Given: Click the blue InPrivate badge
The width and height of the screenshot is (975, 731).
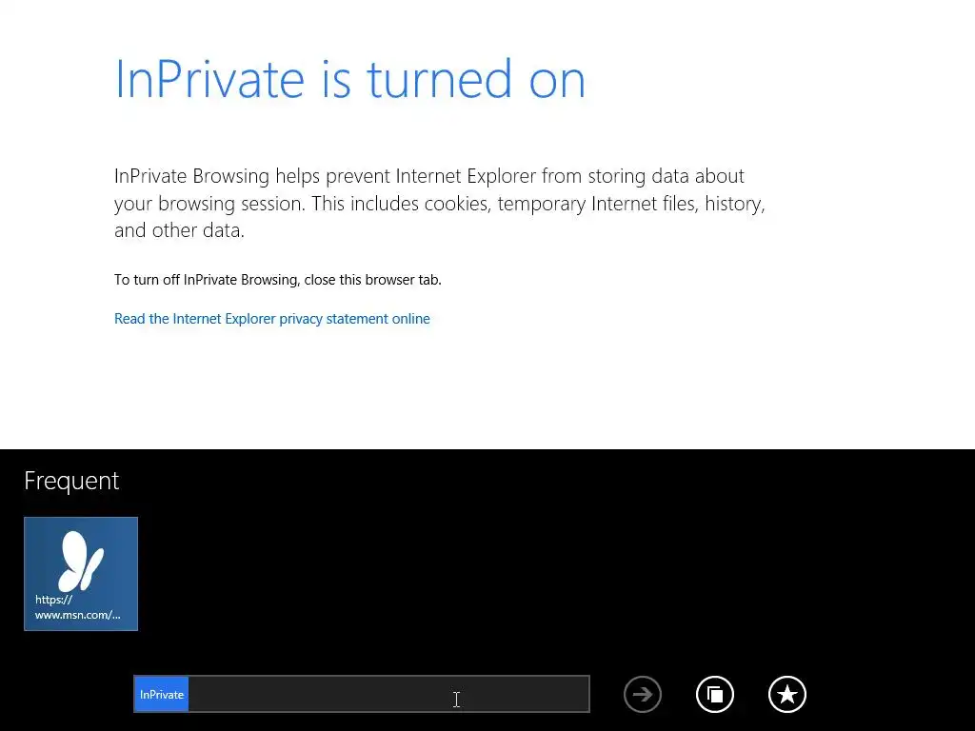Looking at the screenshot, I should point(162,694).
